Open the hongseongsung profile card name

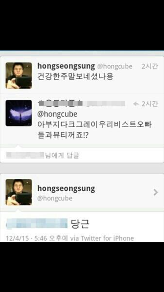(x=66, y=189)
